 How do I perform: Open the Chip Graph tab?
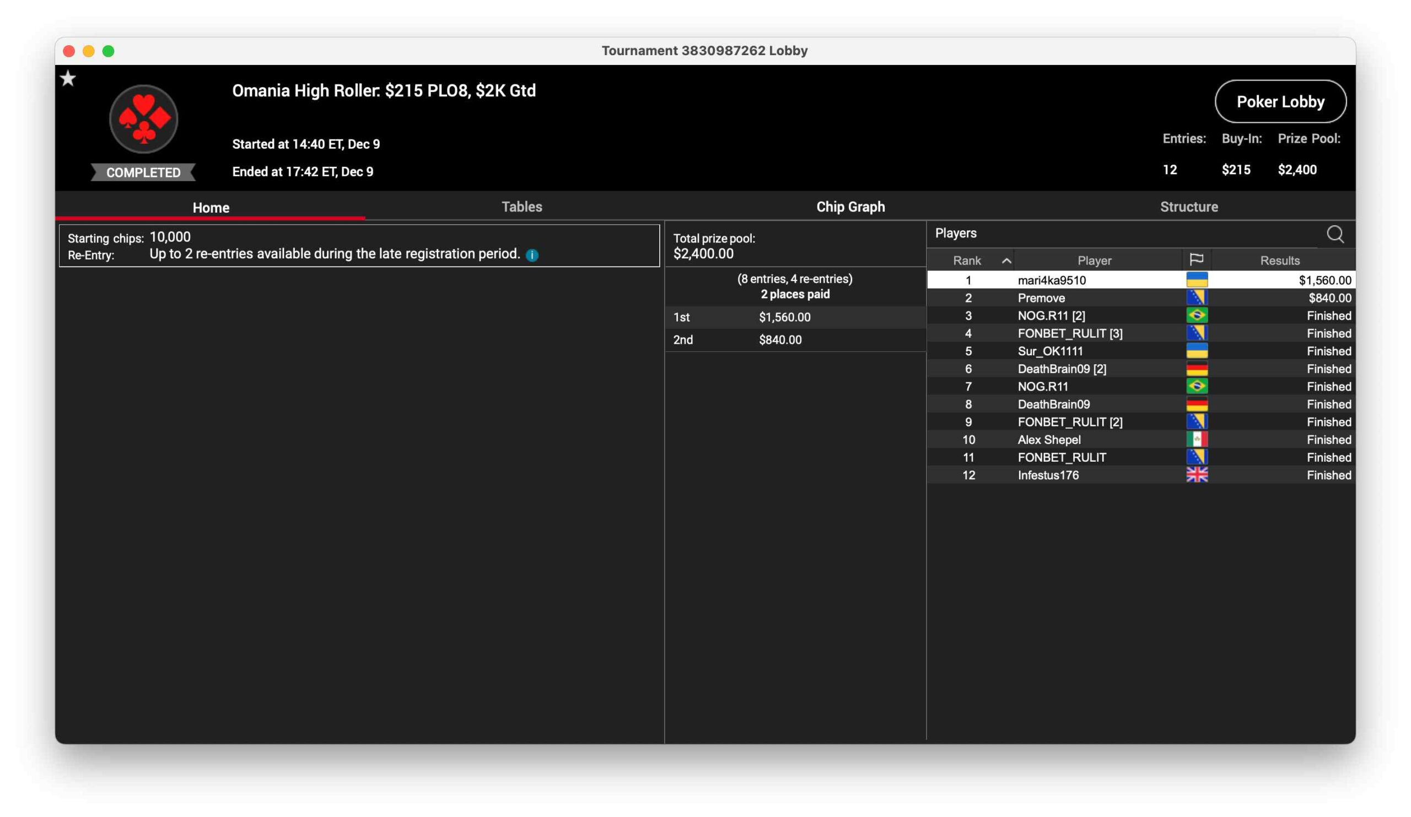[x=850, y=207]
